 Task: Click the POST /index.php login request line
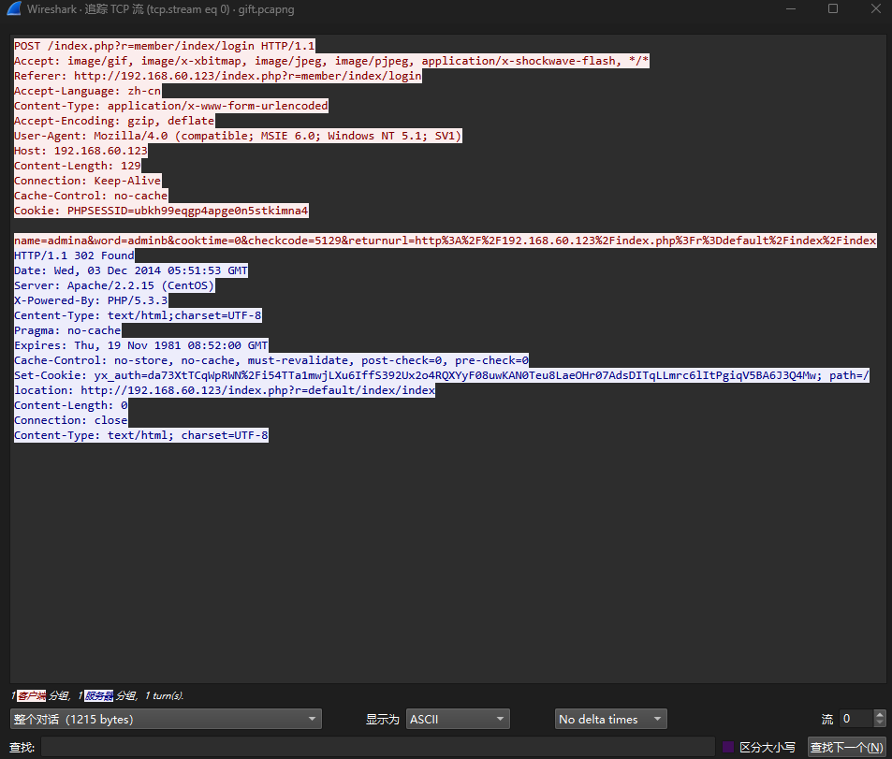165,46
